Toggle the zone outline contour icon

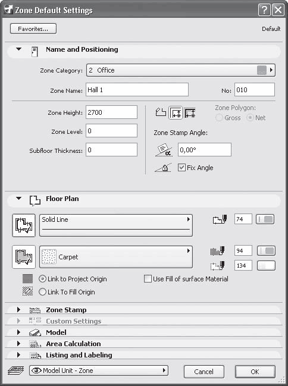click(x=24, y=225)
